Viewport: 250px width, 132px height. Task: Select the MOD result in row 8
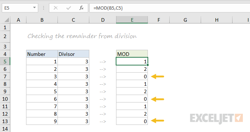(132, 84)
